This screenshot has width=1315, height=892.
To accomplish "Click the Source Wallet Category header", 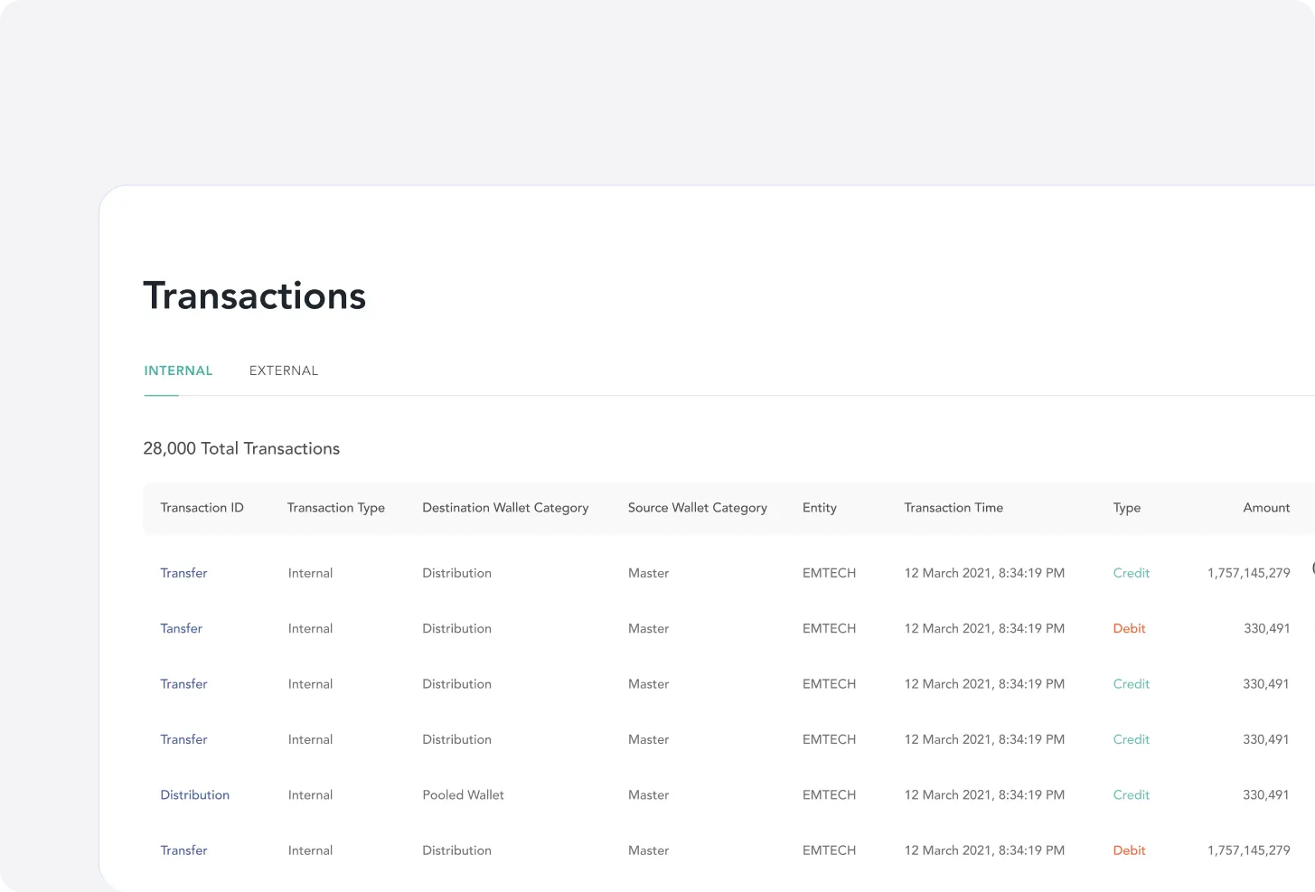I will [697, 508].
